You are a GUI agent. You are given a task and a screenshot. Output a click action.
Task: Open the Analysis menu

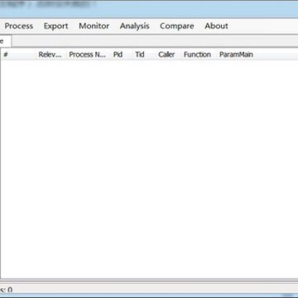coord(135,26)
